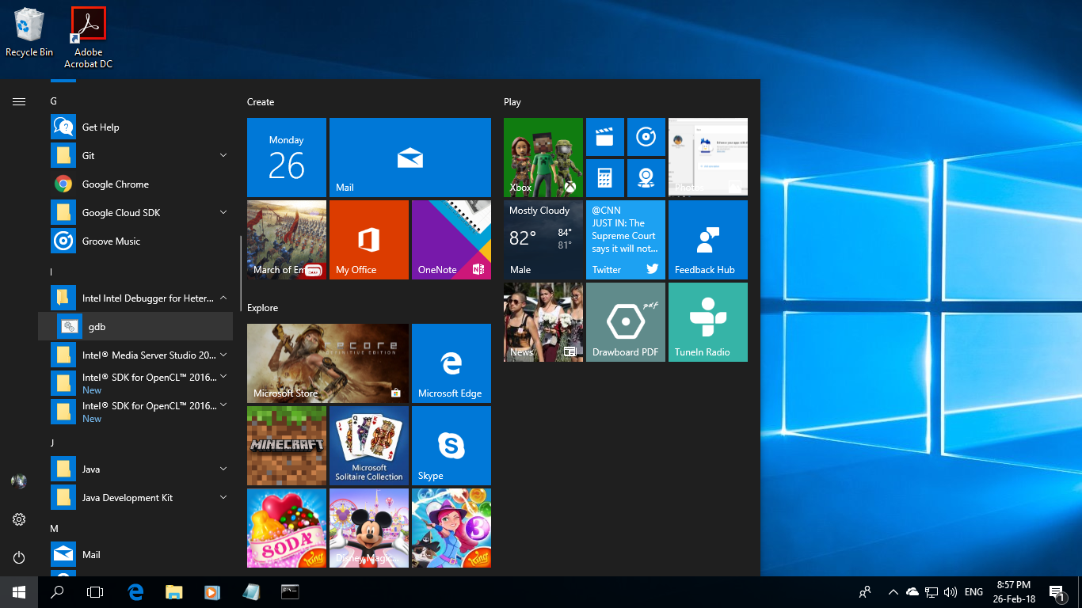Open Mail from the app list

pyautogui.click(x=135, y=555)
